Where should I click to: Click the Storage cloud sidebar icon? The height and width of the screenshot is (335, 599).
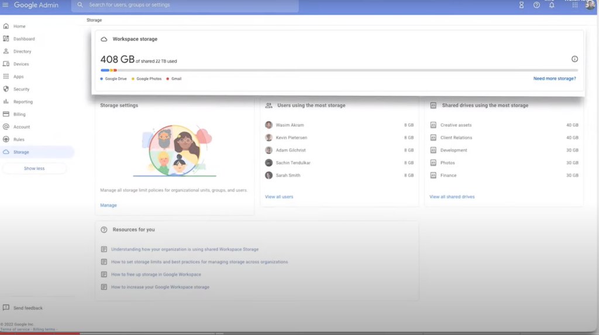(6, 152)
